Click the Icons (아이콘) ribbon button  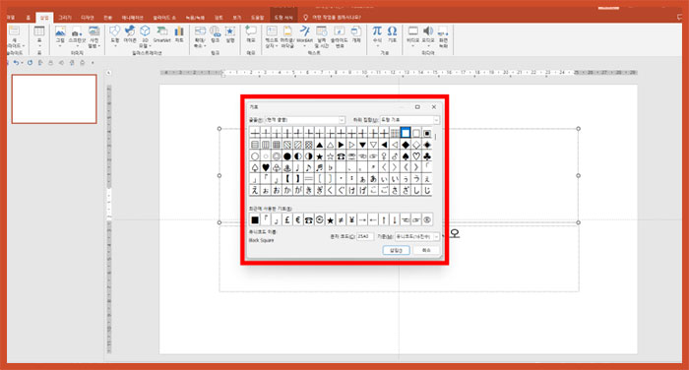[130, 31]
